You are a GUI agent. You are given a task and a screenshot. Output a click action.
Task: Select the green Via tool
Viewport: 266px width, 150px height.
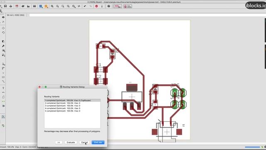pyautogui.click(x=3, y=101)
